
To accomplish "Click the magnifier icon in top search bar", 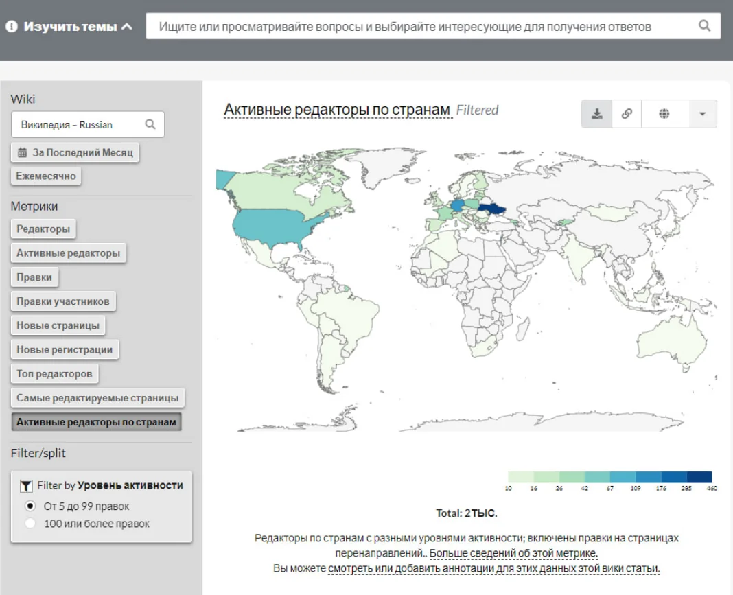I will point(704,26).
